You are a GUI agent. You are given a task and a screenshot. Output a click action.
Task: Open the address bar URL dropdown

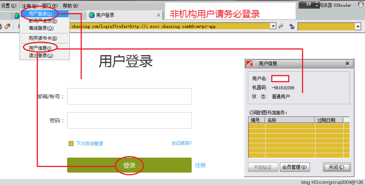click(x=273, y=26)
